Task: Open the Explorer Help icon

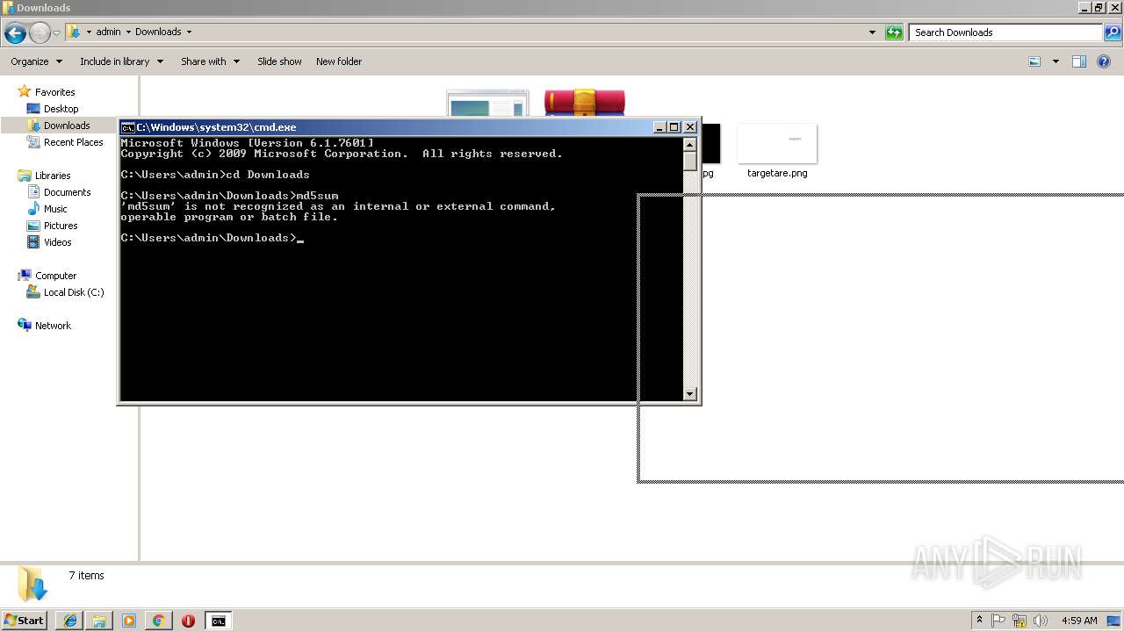Action: [1104, 61]
